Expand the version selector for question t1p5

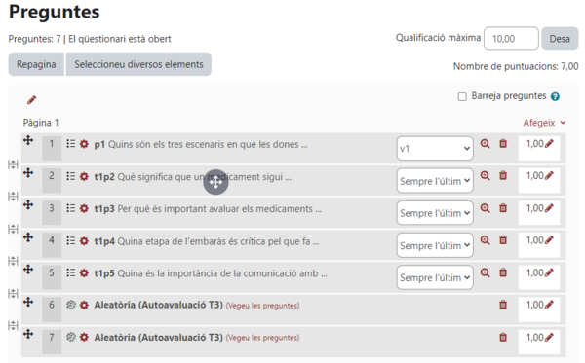click(x=435, y=277)
